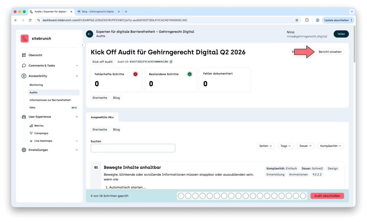The image size is (367, 222).
Task: Click the browser address bar URL
Action: click(115, 20)
